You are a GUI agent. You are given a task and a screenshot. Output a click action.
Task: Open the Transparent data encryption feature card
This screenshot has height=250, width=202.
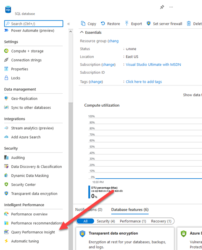125,239
